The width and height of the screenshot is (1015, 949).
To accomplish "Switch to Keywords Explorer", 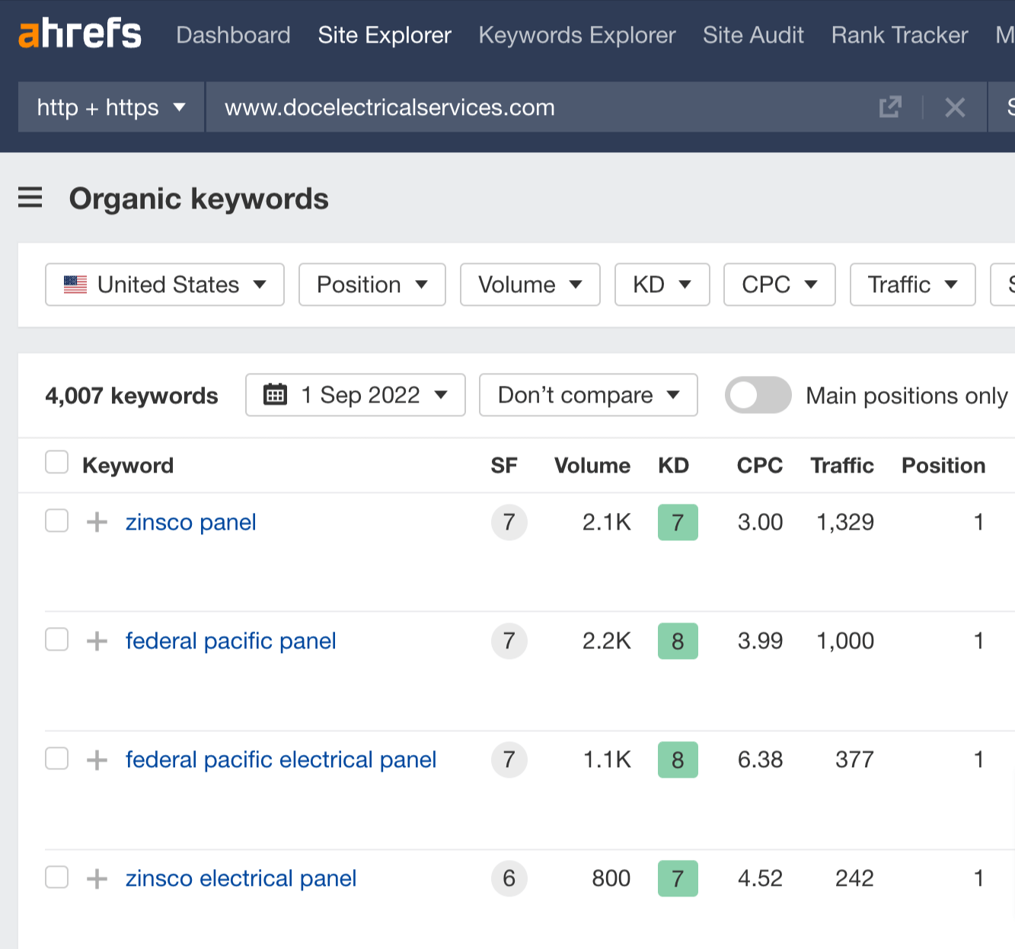I will tap(576, 35).
